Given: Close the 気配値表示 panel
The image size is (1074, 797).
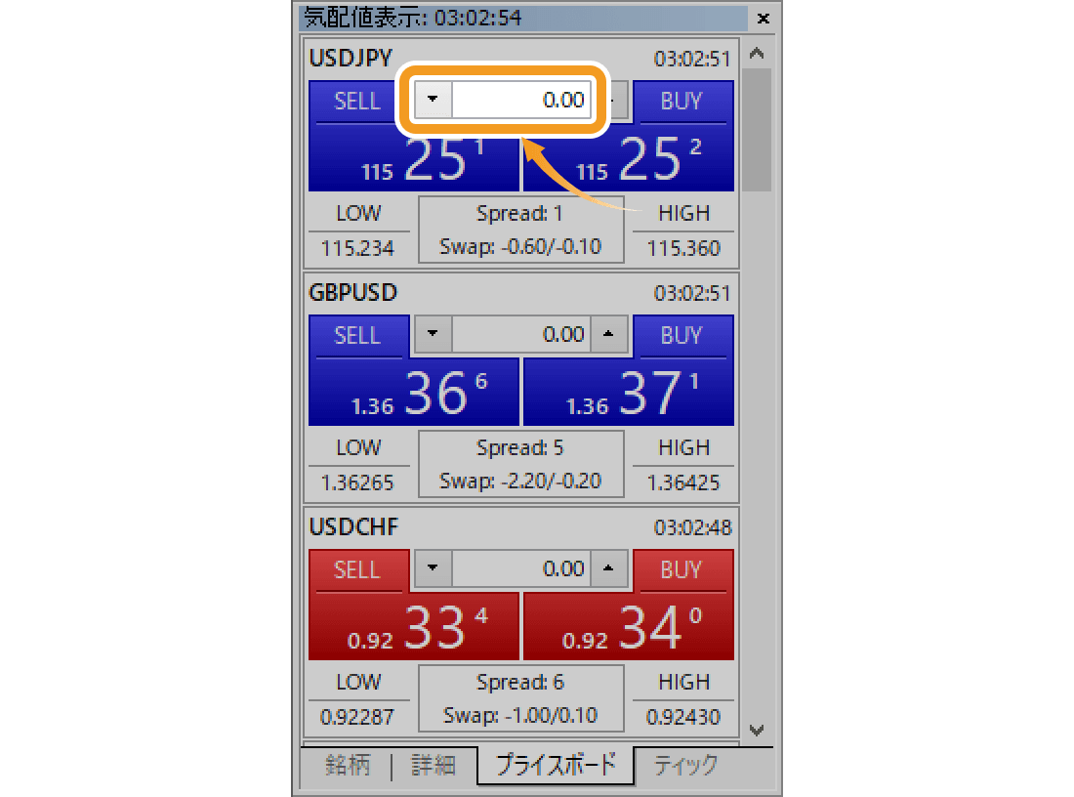Looking at the screenshot, I should click(764, 19).
